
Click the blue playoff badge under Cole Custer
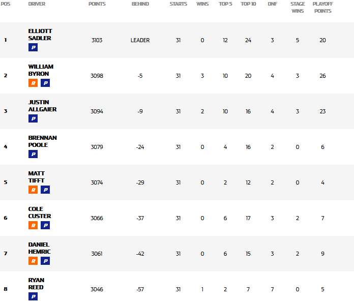point(45,225)
